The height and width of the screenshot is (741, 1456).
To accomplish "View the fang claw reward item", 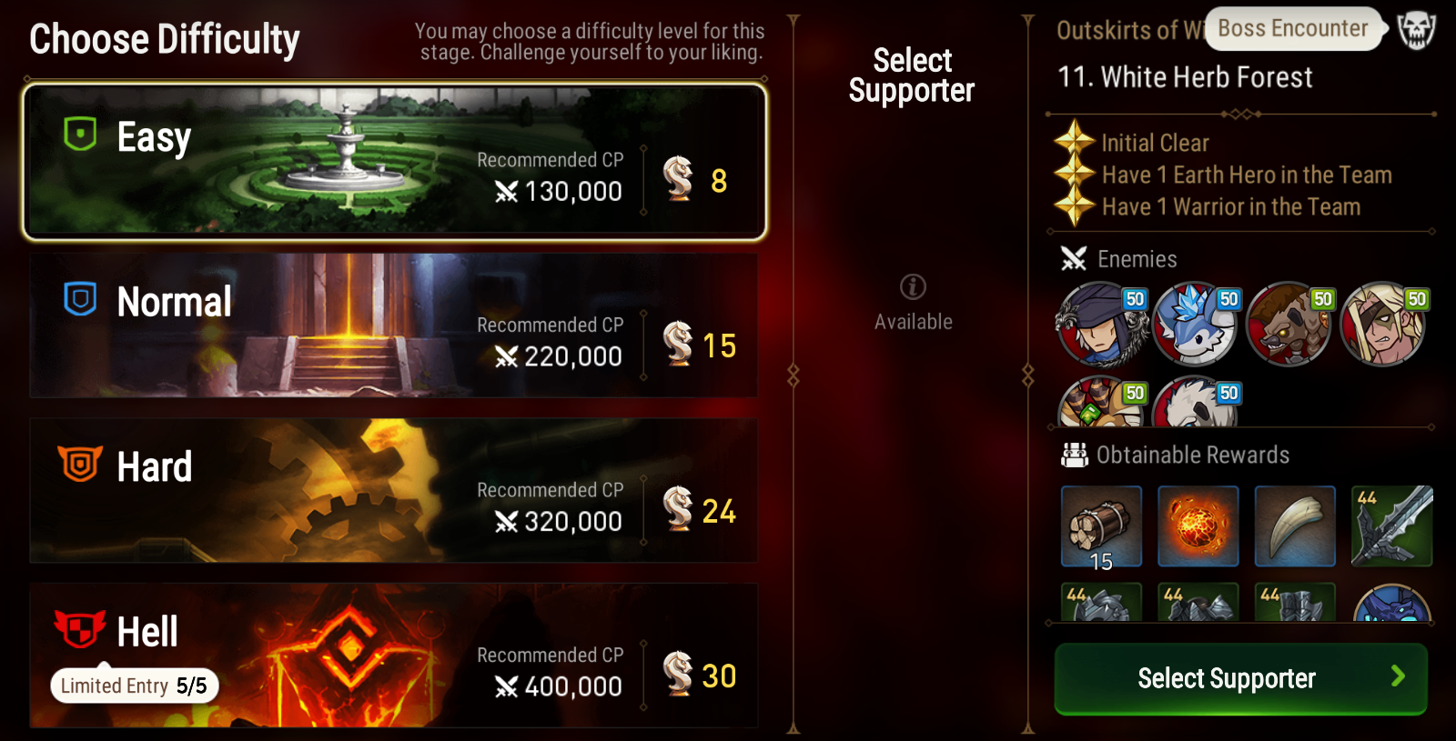I will (x=1295, y=526).
